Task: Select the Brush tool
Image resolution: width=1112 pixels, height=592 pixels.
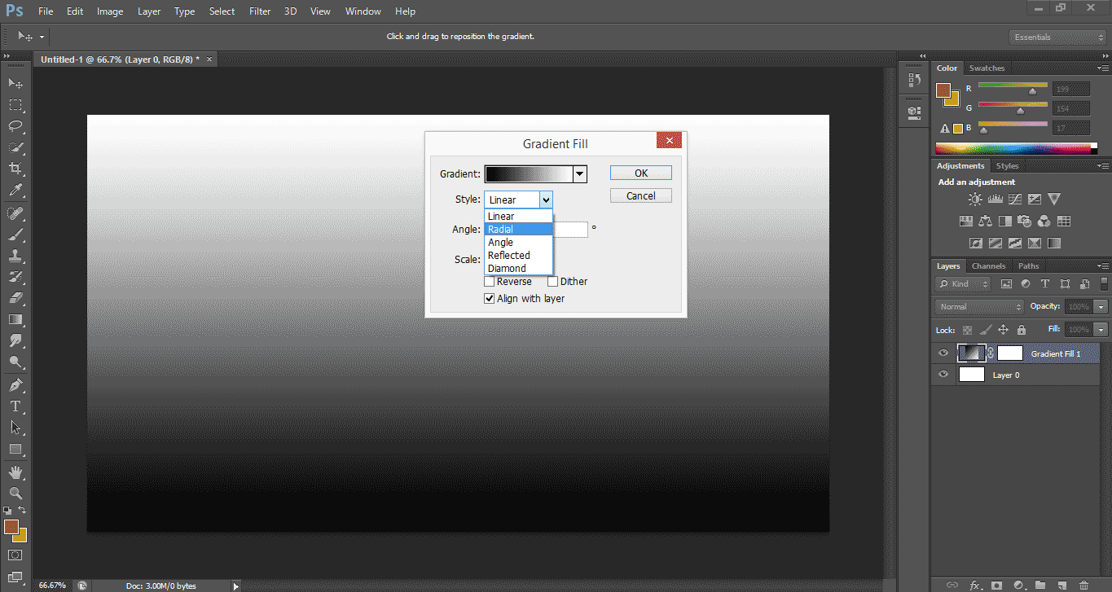Action: tap(15, 235)
